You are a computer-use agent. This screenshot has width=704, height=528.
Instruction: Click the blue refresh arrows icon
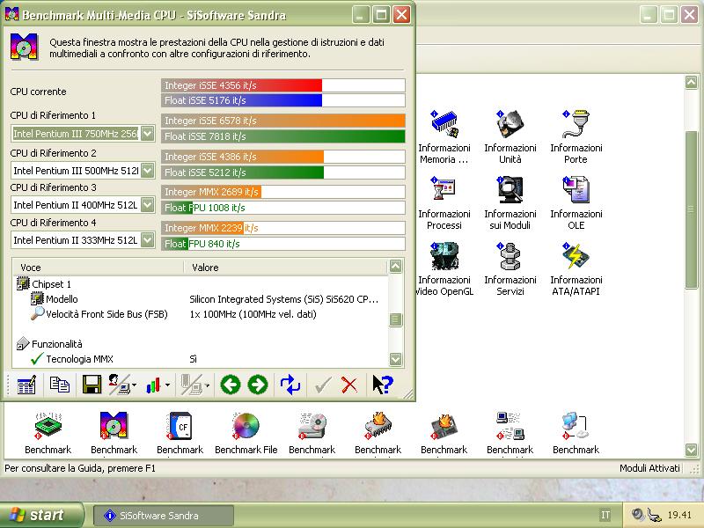coord(290,385)
